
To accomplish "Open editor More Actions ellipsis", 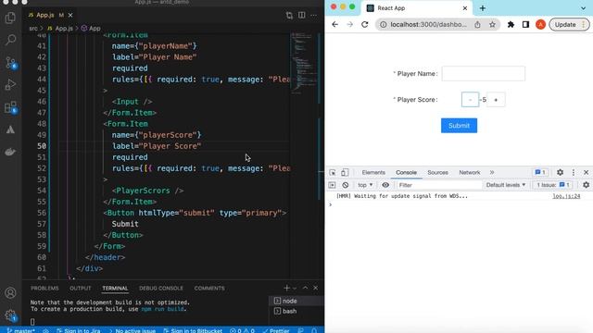I will click(314, 15).
